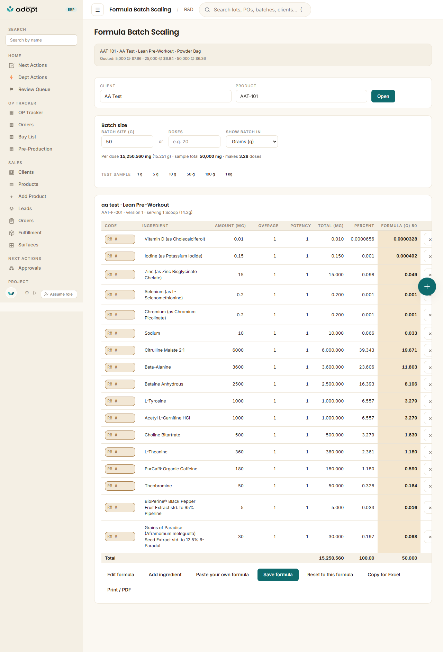
Task: Select the 1 kg test sample preset
Action: [229, 174]
